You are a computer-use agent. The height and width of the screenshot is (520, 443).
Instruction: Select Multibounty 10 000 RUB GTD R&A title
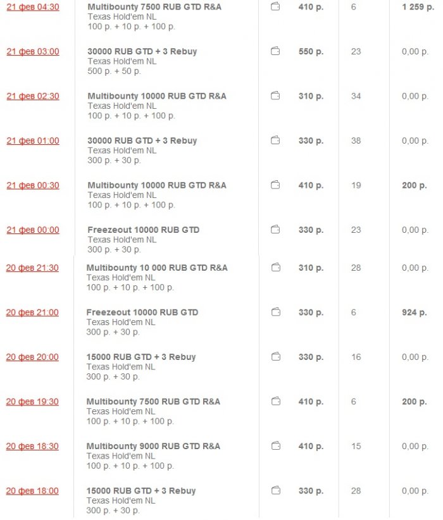coord(157,268)
